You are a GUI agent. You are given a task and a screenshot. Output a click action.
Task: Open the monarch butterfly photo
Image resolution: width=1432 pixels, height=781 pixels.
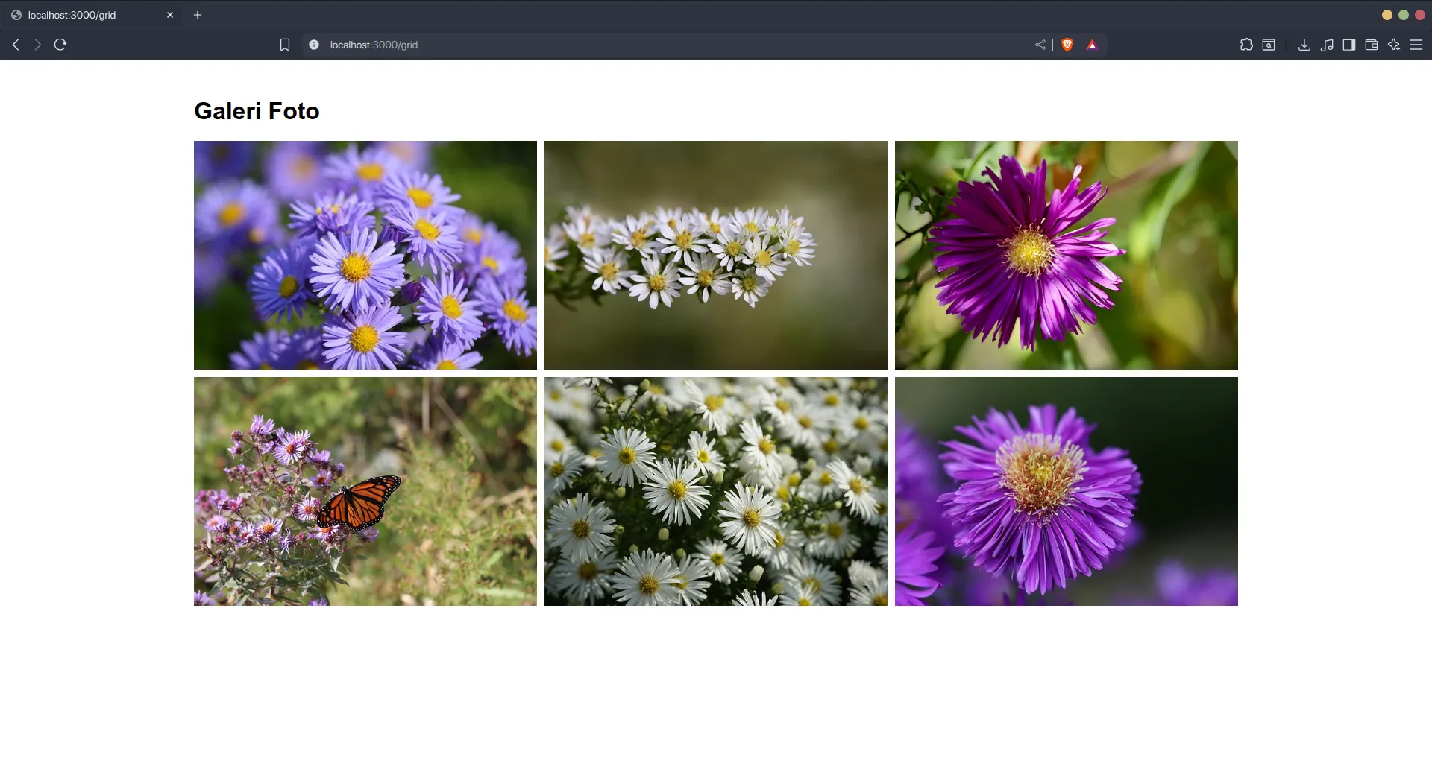point(365,491)
